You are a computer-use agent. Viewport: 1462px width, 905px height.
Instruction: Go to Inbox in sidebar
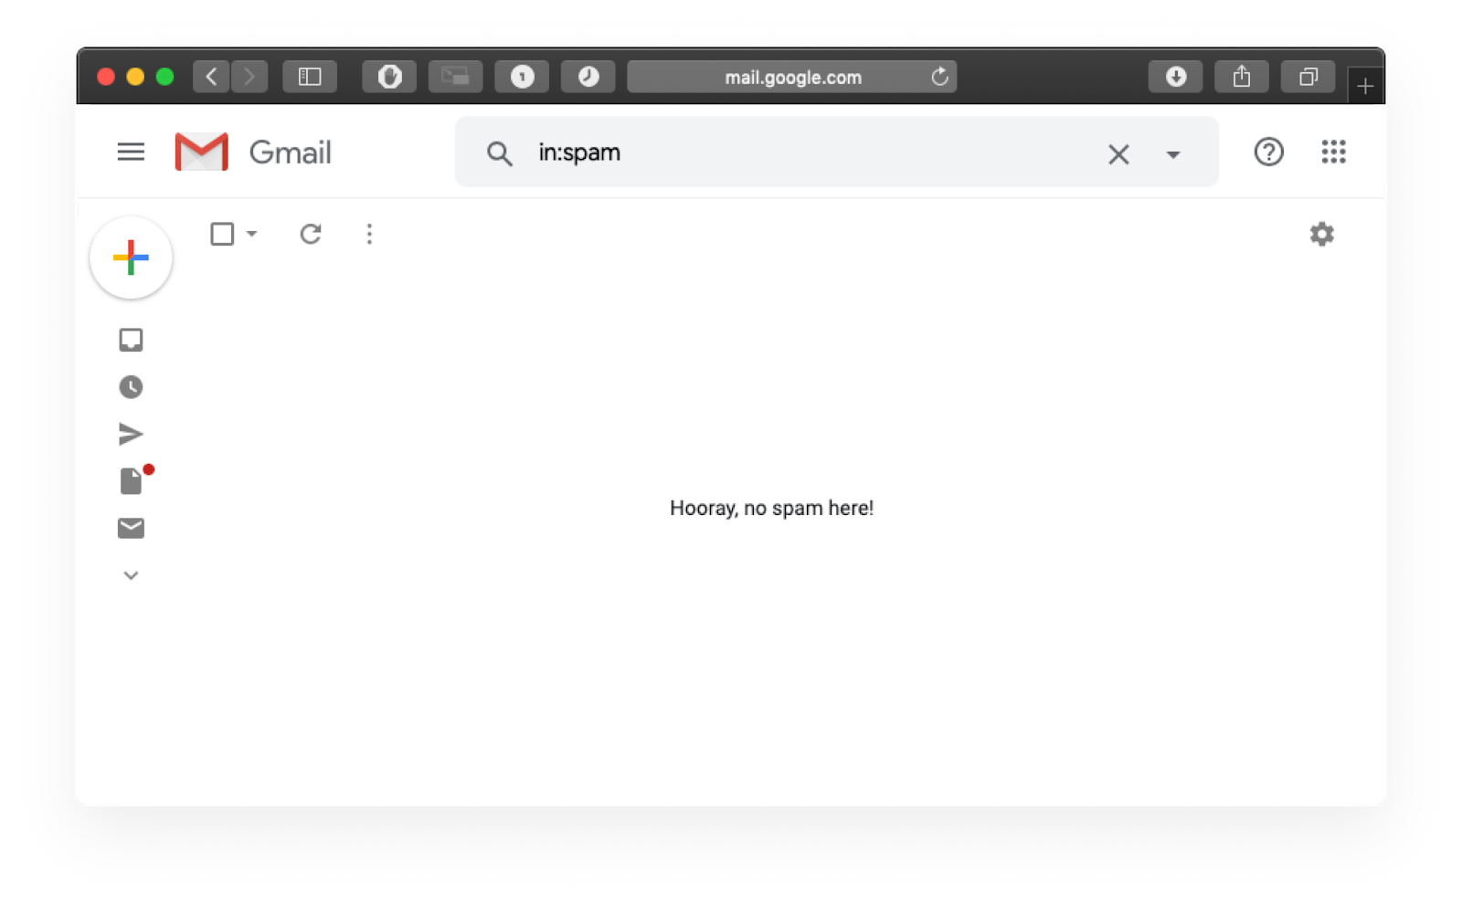131,340
